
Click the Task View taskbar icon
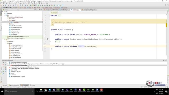pos(37,92)
